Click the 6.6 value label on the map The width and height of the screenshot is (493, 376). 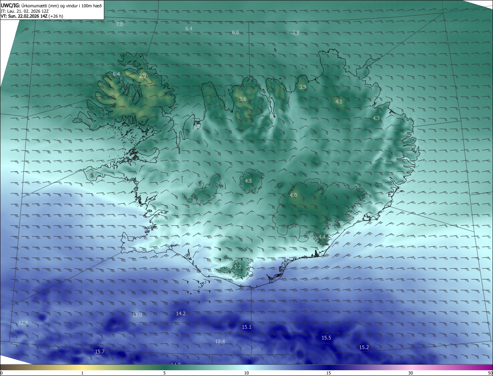click(x=235, y=33)
